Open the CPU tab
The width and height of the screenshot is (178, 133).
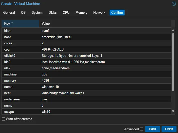[66, 12]
